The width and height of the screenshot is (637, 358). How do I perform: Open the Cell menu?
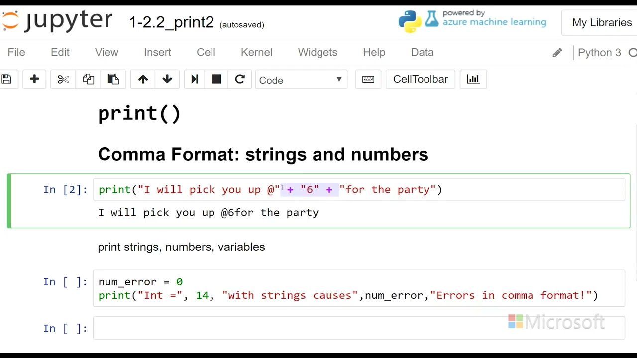click(x=206, y=52)
